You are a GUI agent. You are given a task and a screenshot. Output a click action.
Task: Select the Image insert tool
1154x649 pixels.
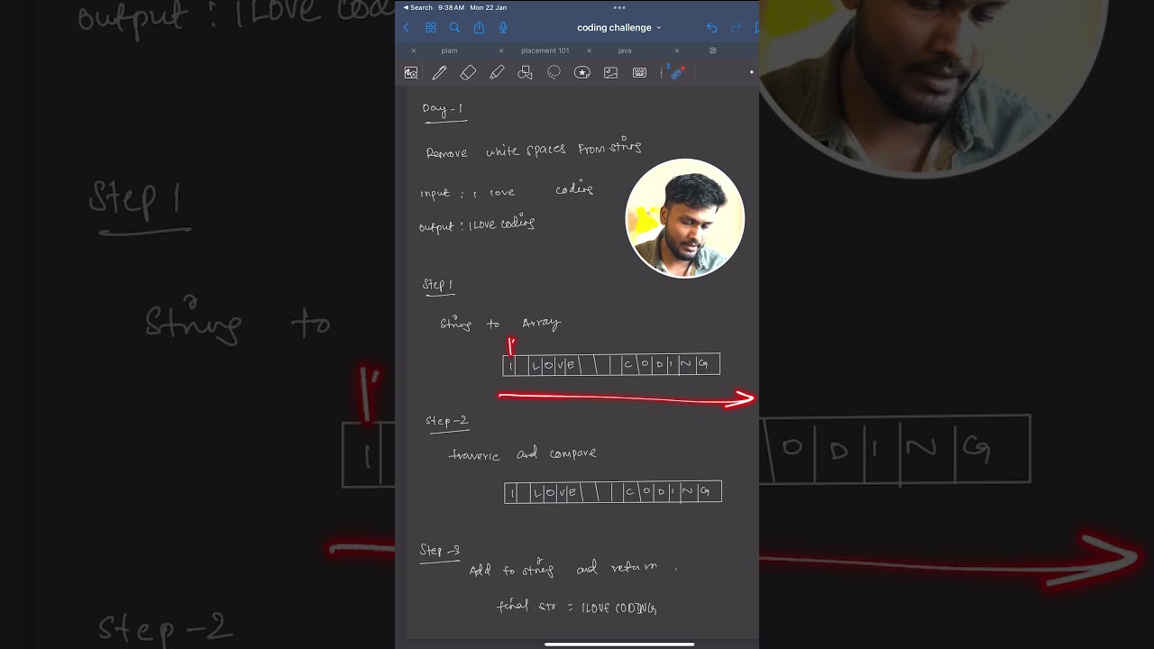[x=610, y=73]
